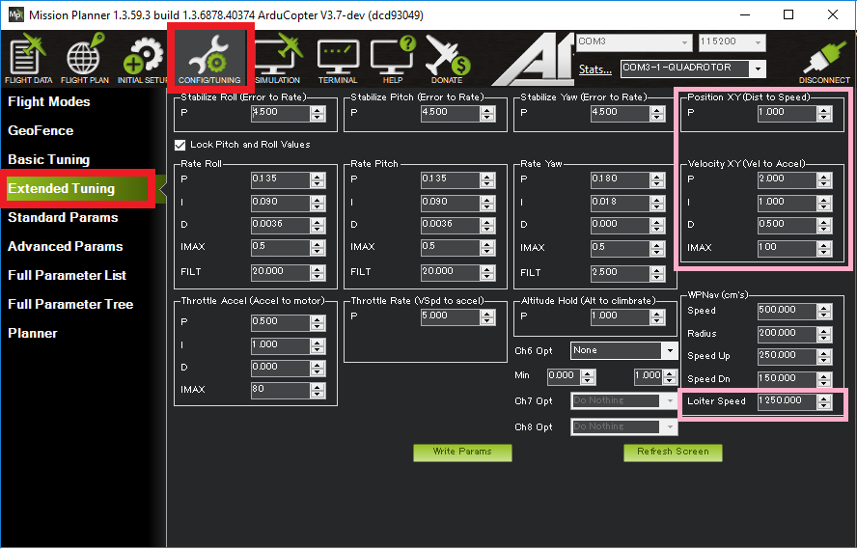The width and height of the screenshot is (857, 549).
Task: Click the Stabilize Roll P stepper arrows
Action: coord(318,113)
